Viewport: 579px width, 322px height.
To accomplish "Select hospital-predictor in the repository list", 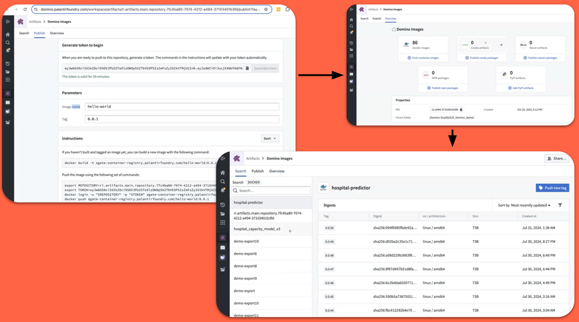I will pyautogui.click(x=271, y=202).
